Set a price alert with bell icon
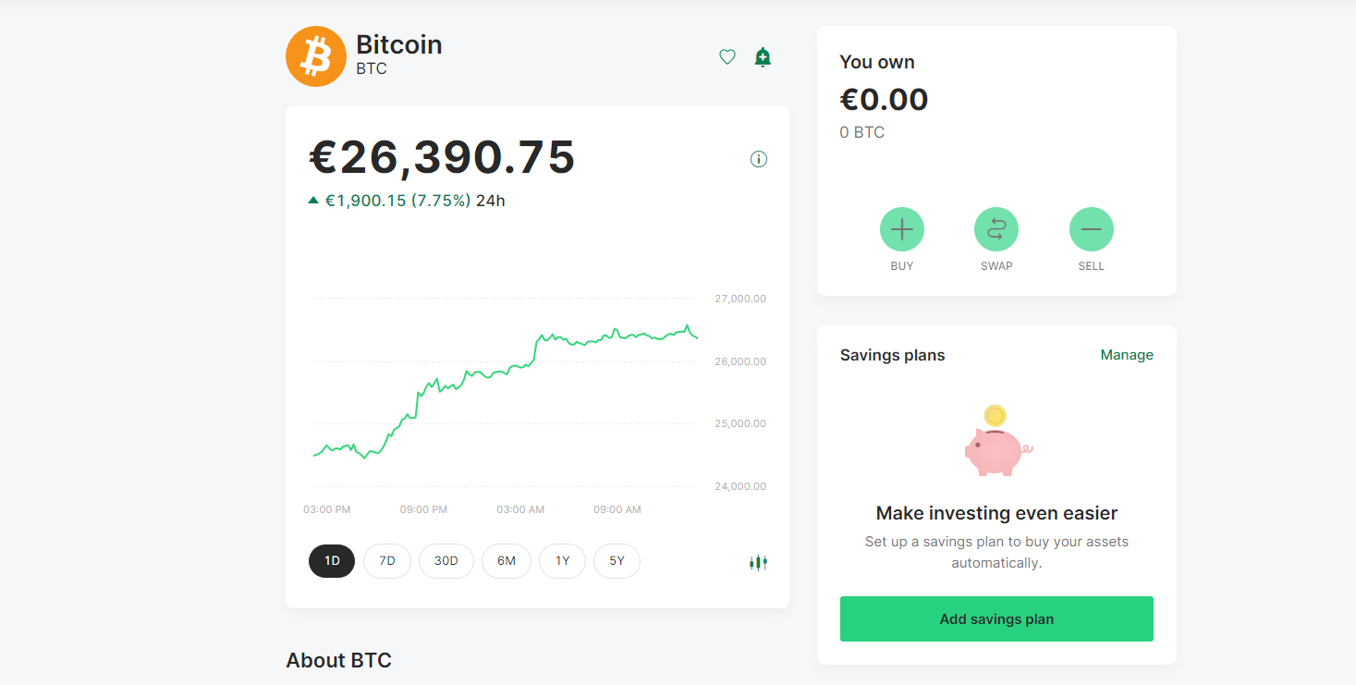1356x685 pixels. pos(763,57)
